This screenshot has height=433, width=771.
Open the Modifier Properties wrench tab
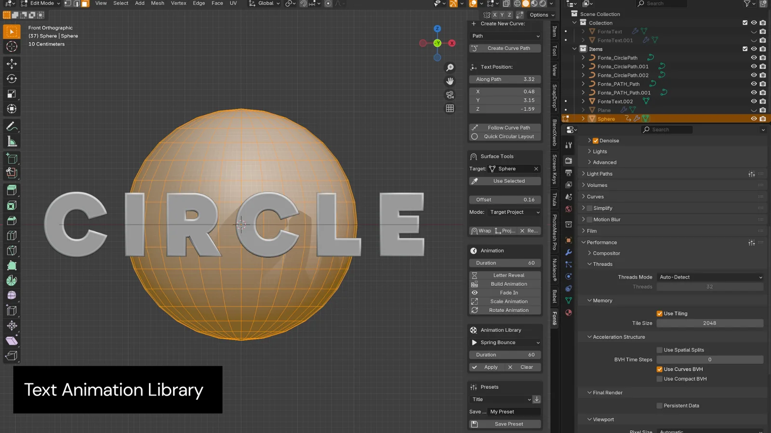click(568, 251)
